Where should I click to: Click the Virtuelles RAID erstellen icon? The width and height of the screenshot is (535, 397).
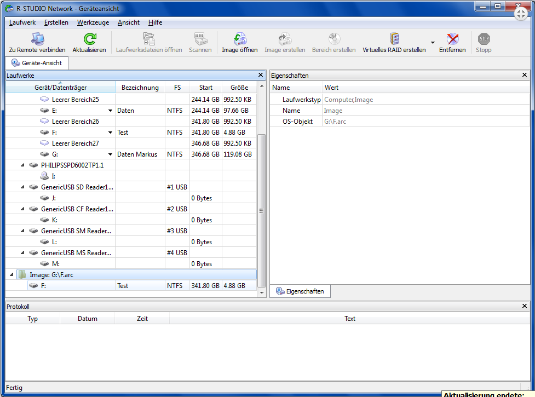(394, 39)
